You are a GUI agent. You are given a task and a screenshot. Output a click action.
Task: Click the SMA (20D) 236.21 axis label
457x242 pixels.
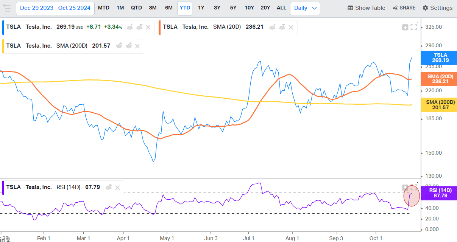(439, 79)
